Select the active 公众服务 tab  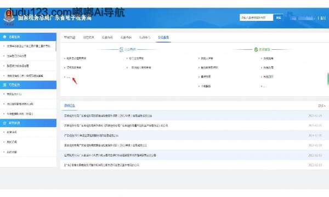(x=163, y=37)
